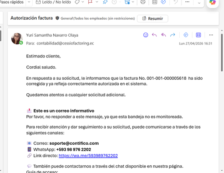The image size is (224, 173).
Task: Click the snooze clock icon
Action: [114, 2]
